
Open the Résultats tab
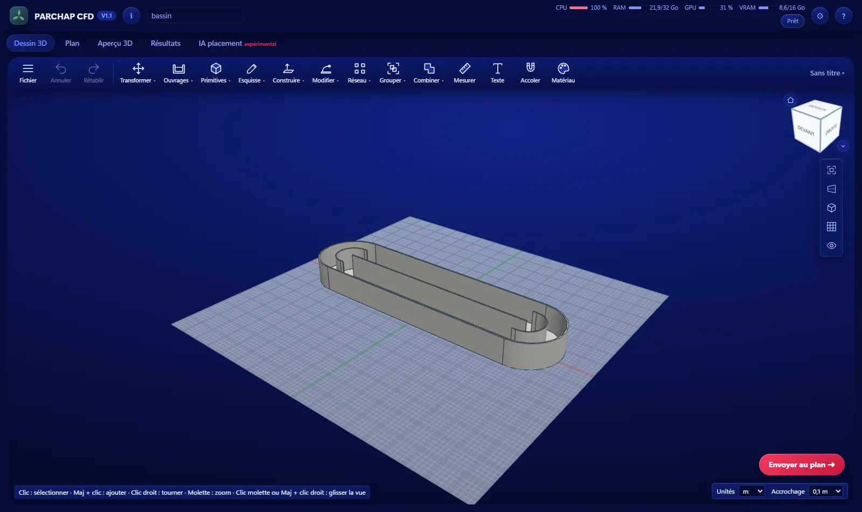(x=165, y=43)
